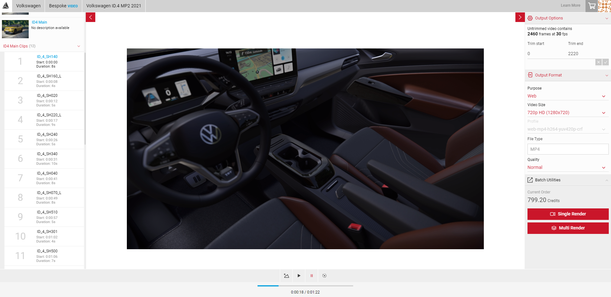The height and width of the screenshot is (297, 611).
Task: Click the 799.20 Credits order value
Action: [x=543, y=200]
